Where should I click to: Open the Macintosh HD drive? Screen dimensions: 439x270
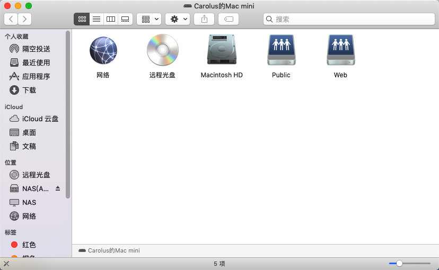pos(222,50)
